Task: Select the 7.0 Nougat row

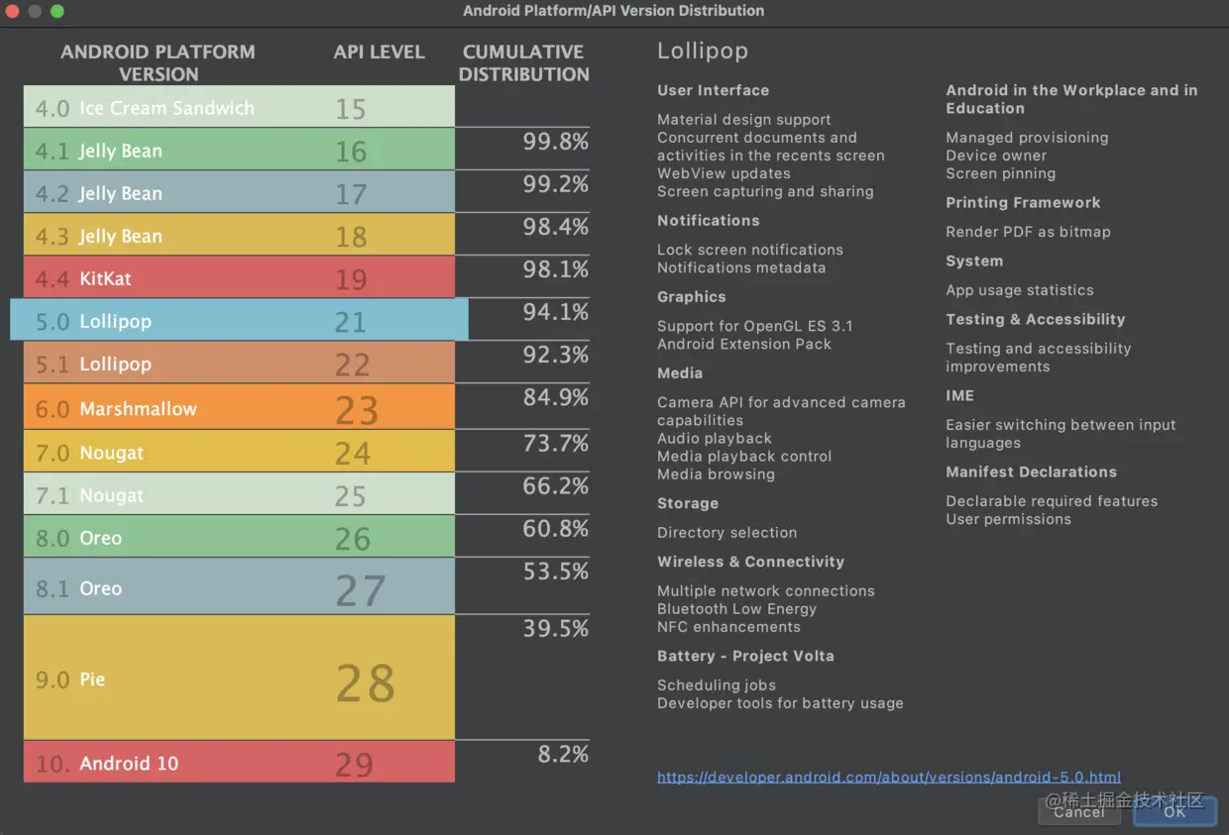Action: [x=238, y=451]
